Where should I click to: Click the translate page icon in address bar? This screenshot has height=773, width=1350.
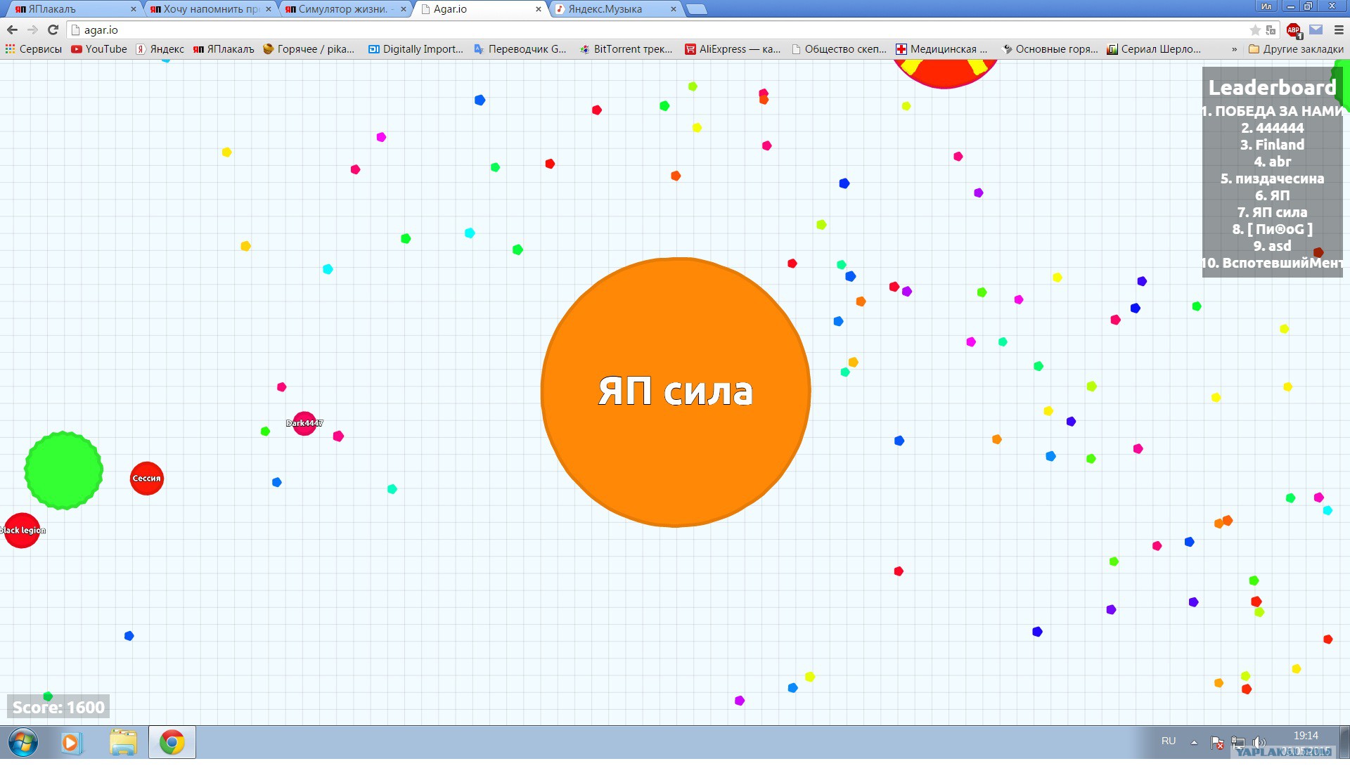[1271, 30]
